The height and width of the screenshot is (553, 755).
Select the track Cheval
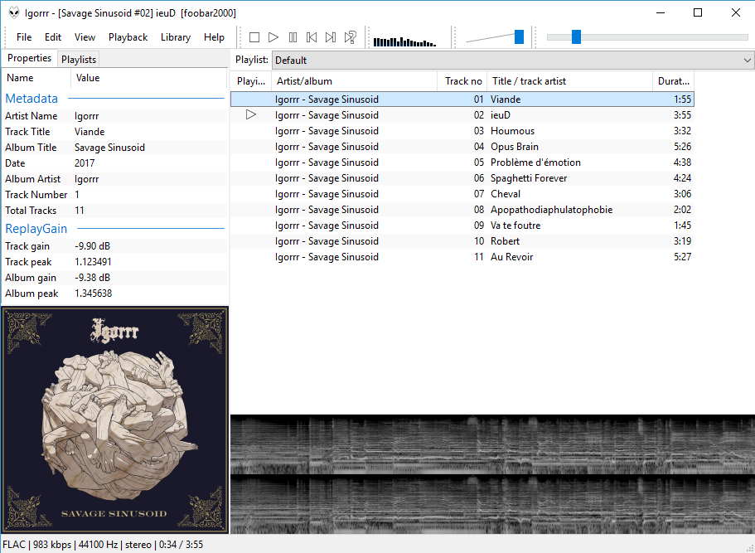(462, 194)
